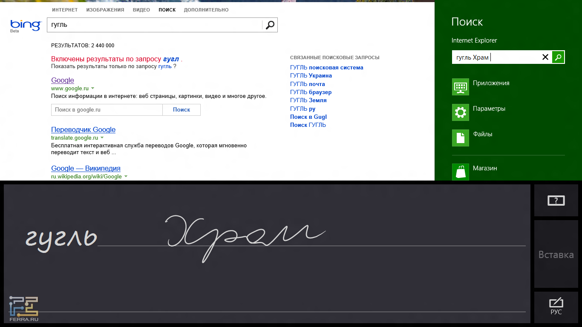Switch to ИЗОБРАЖЕНИЯ tab
582x327 pixels.
[x=105, y=10]
